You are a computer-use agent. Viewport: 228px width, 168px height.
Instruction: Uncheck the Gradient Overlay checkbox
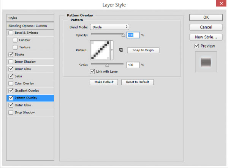[11, 90]
